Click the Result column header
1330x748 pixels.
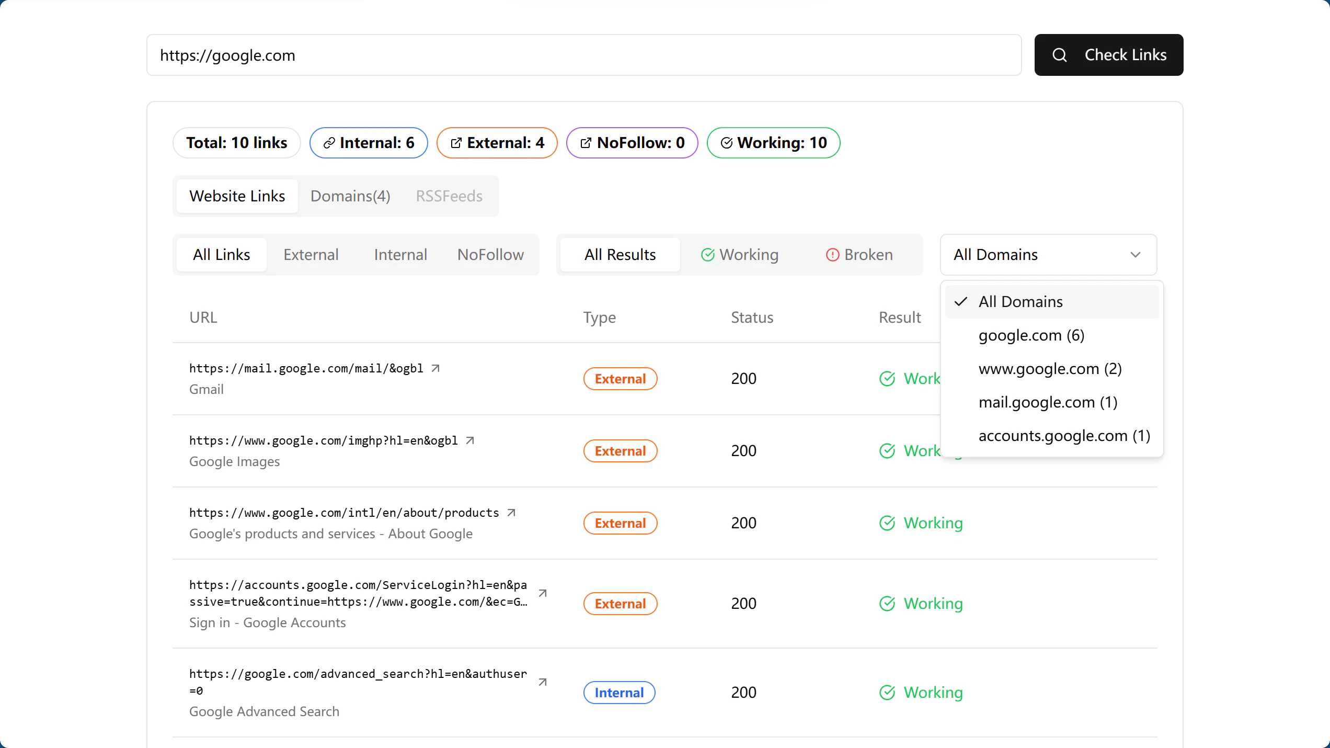pos(900,318)
